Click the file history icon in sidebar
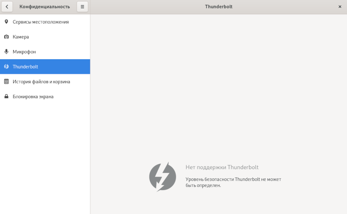This screenshot has height=214, width=347. click(x=6, y=82)
